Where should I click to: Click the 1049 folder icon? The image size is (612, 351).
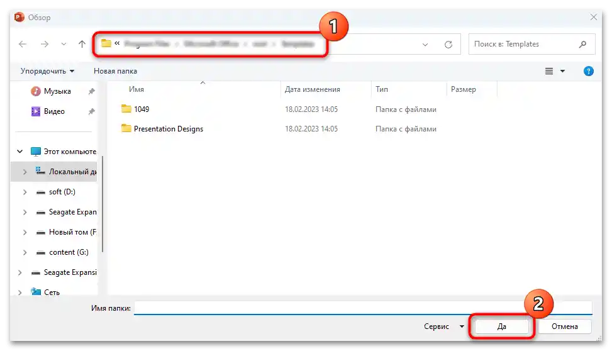coord(126,109)
